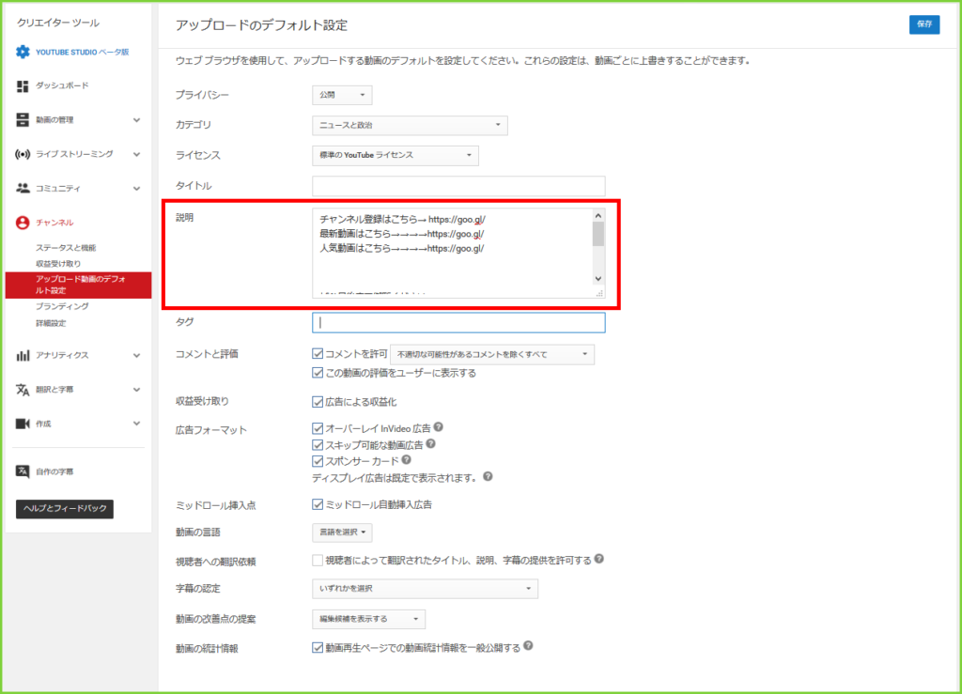The width and height of the screenshot is (962, 694).
Task: Expand the ライブストリーミング sidebar section
Action: tap(137, 155)
